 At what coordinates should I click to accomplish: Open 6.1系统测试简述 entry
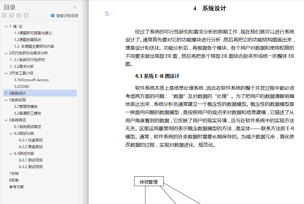coord(27,127)
